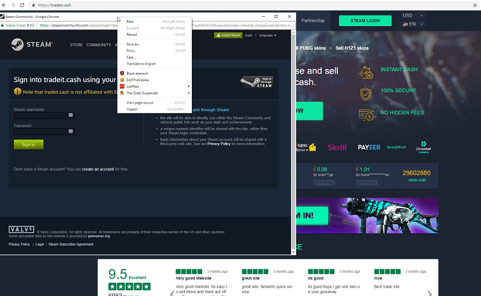Click popup scrollbar down arrow
This screenshot has width=481, height=296.
click(294, 252)
